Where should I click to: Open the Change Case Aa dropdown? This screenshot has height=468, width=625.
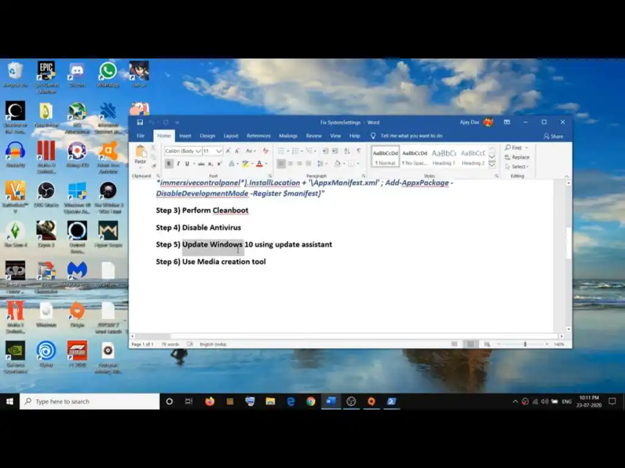[x=250, y=151]
